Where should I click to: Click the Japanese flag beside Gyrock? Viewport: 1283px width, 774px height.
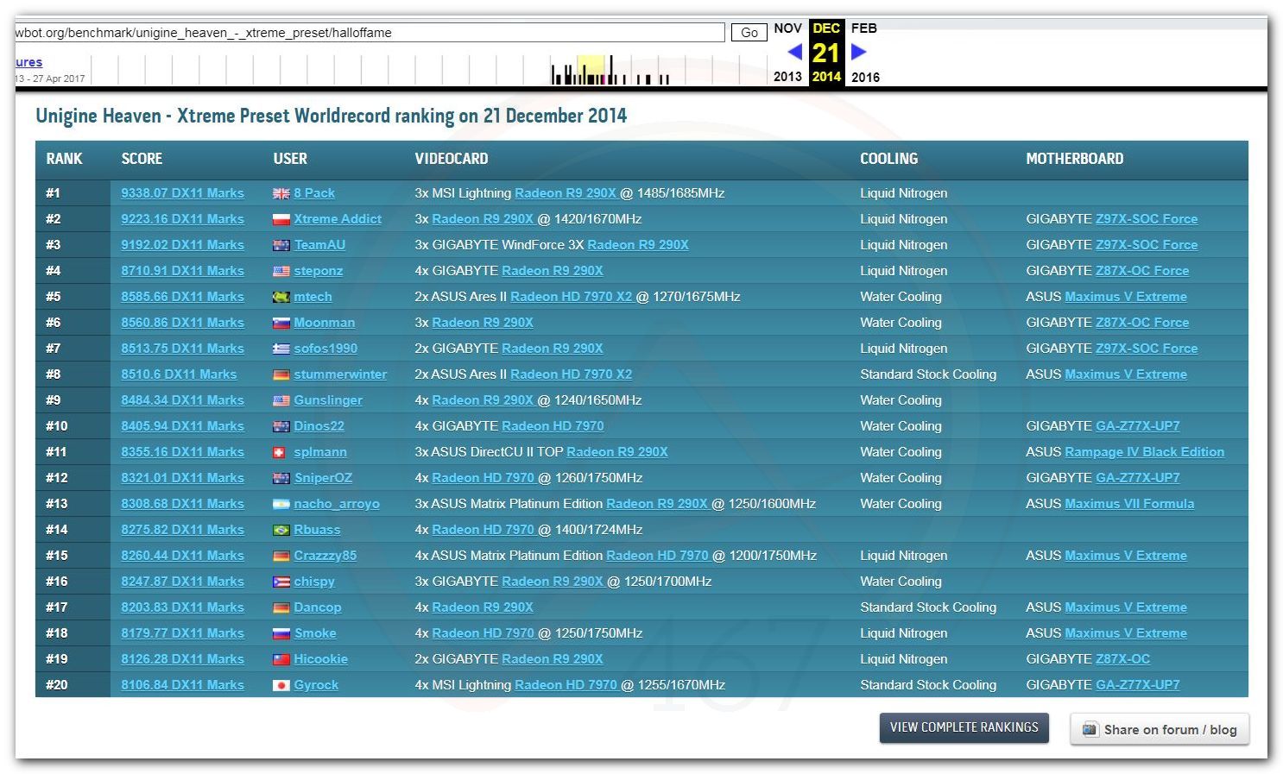[x=281, y=686]
